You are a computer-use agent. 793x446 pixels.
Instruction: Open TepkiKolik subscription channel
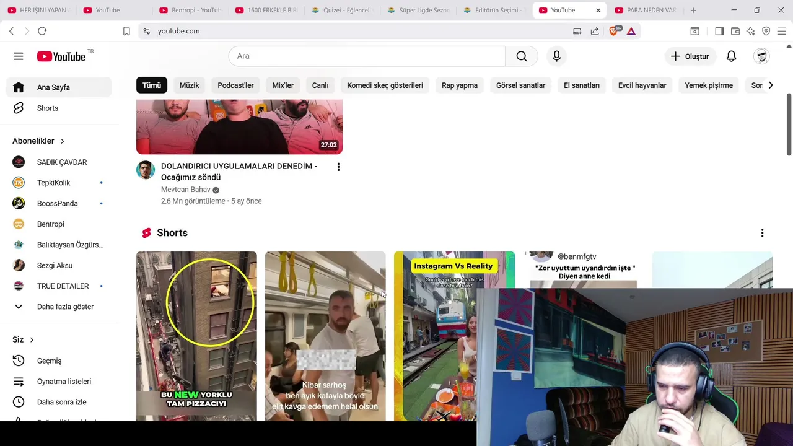click(x=59, y=183)
